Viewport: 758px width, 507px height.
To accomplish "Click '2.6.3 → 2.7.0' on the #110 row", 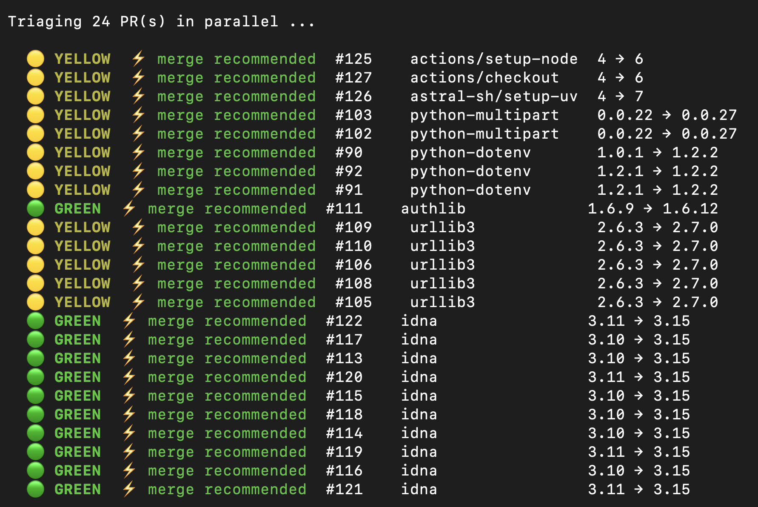I will pyautogui.click(x=658, y=246).
